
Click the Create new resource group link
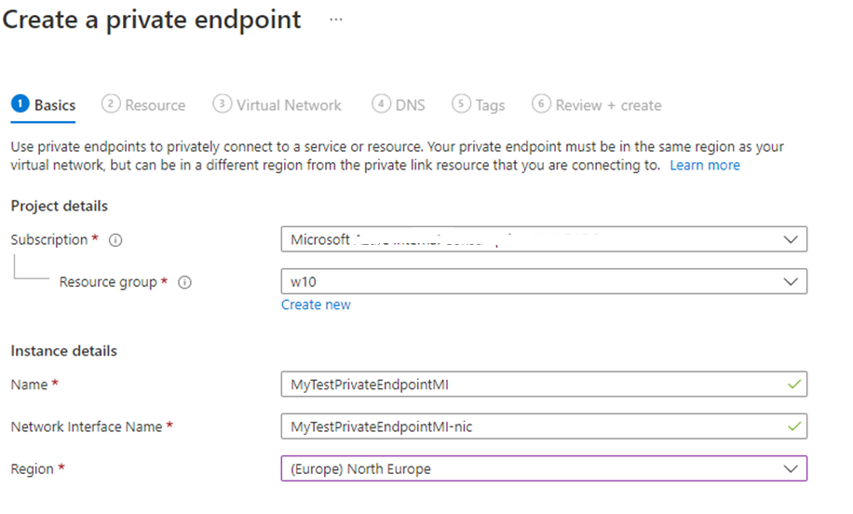pos(316,304)
